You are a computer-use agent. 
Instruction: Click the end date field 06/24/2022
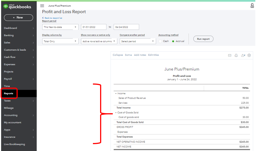[x=126, y=27]
